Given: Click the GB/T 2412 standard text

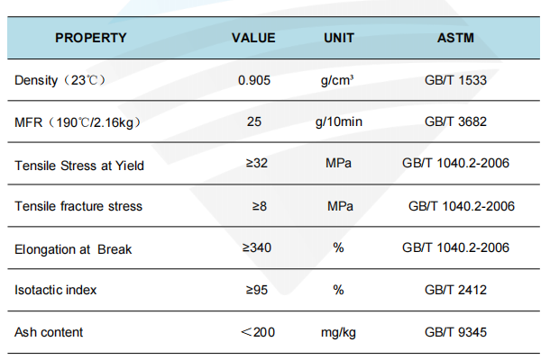Looking at the screenshot, I should coord(455,290).
